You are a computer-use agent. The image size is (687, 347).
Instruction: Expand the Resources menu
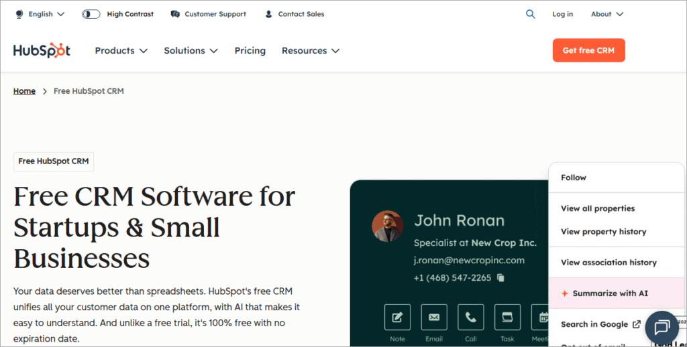[310, 51]
